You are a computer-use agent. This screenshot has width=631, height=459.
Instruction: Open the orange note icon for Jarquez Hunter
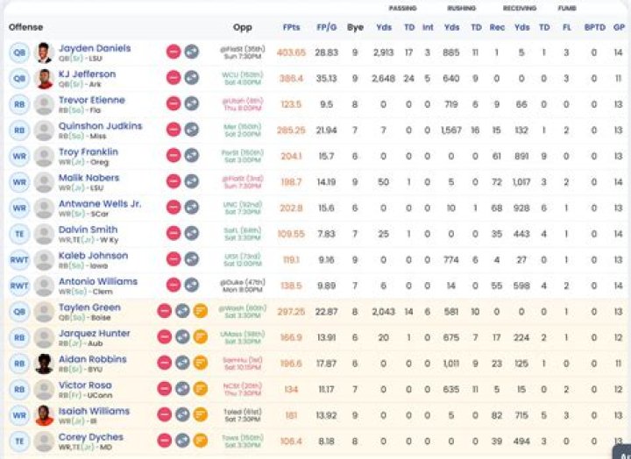(201, 336)
